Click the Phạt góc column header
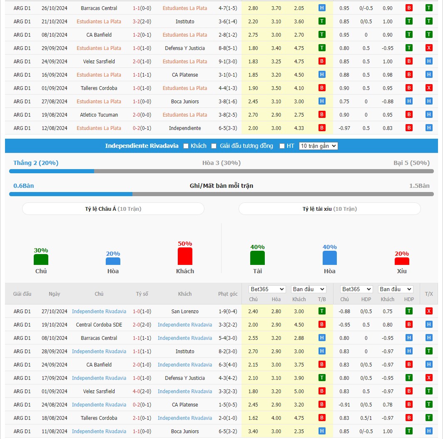The height and width of the screenshot is (439, 443). point(228,294)
